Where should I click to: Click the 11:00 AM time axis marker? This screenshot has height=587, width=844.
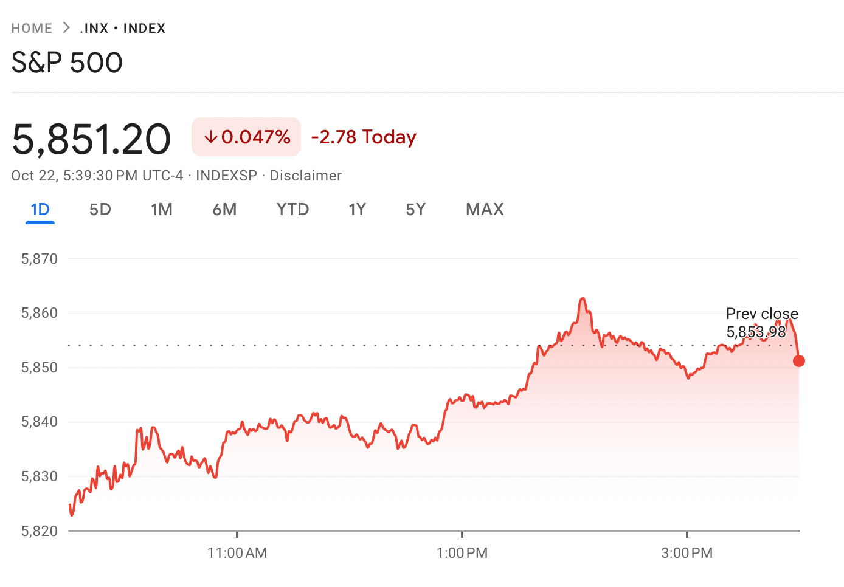tap(237, 553)
